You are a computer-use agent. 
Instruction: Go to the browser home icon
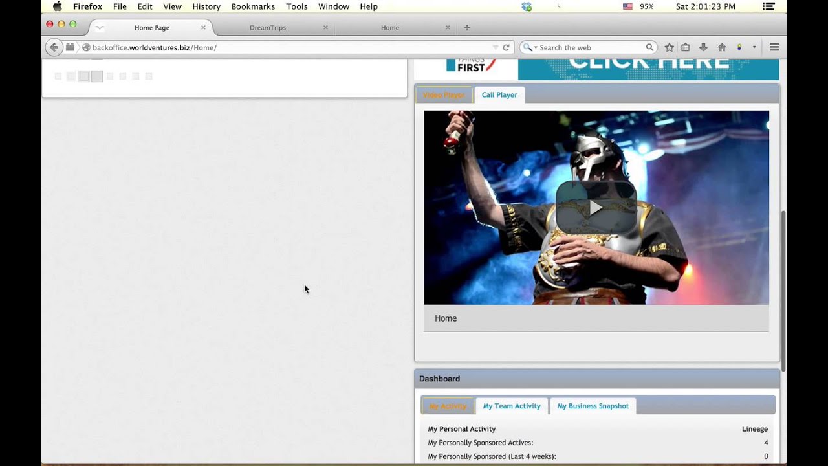[x=722, y=47]
